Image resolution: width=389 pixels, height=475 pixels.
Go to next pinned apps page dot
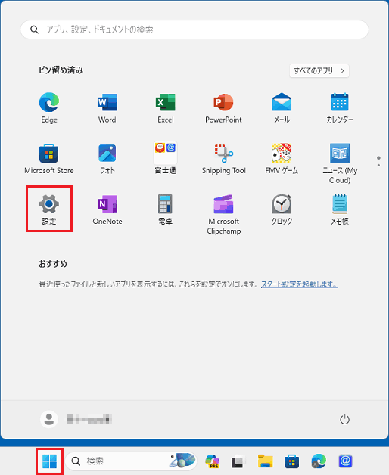coord(378,165)
